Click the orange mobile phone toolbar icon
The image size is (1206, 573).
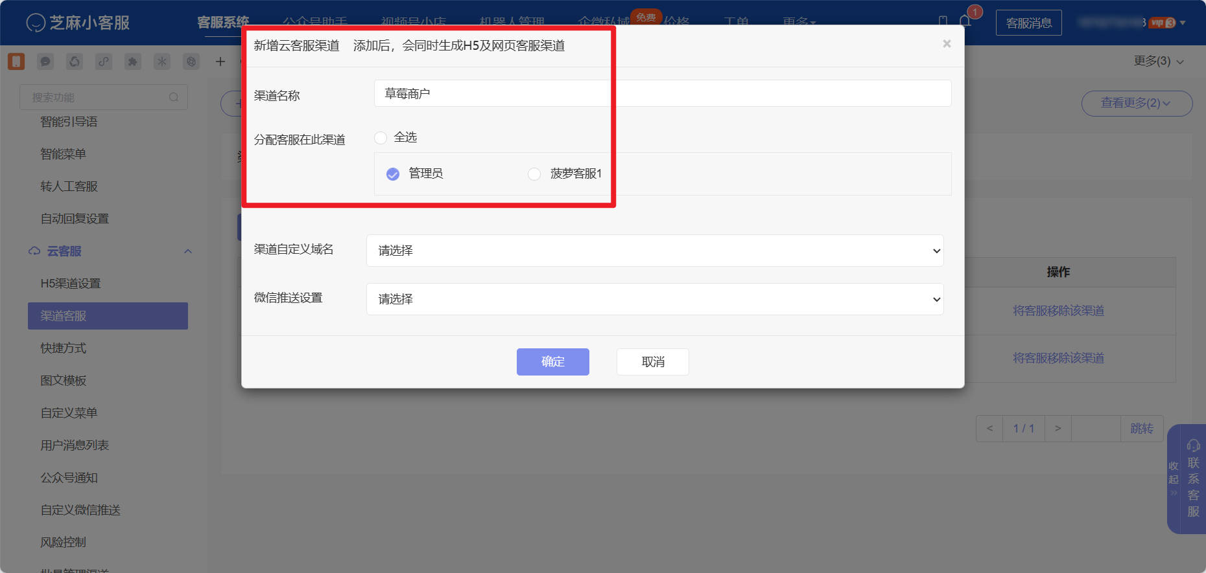[x=16, y=62]
